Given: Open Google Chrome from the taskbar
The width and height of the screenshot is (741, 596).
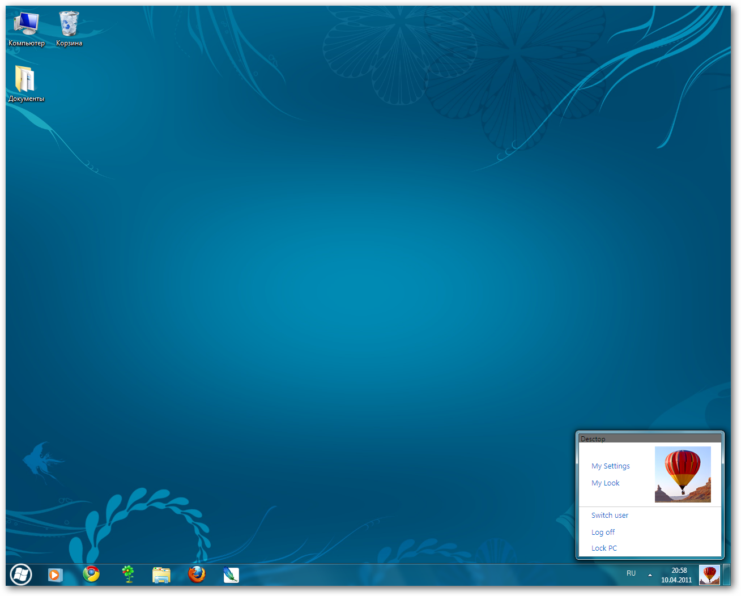Looking at the screenshot, I should (x=91, y=574).
